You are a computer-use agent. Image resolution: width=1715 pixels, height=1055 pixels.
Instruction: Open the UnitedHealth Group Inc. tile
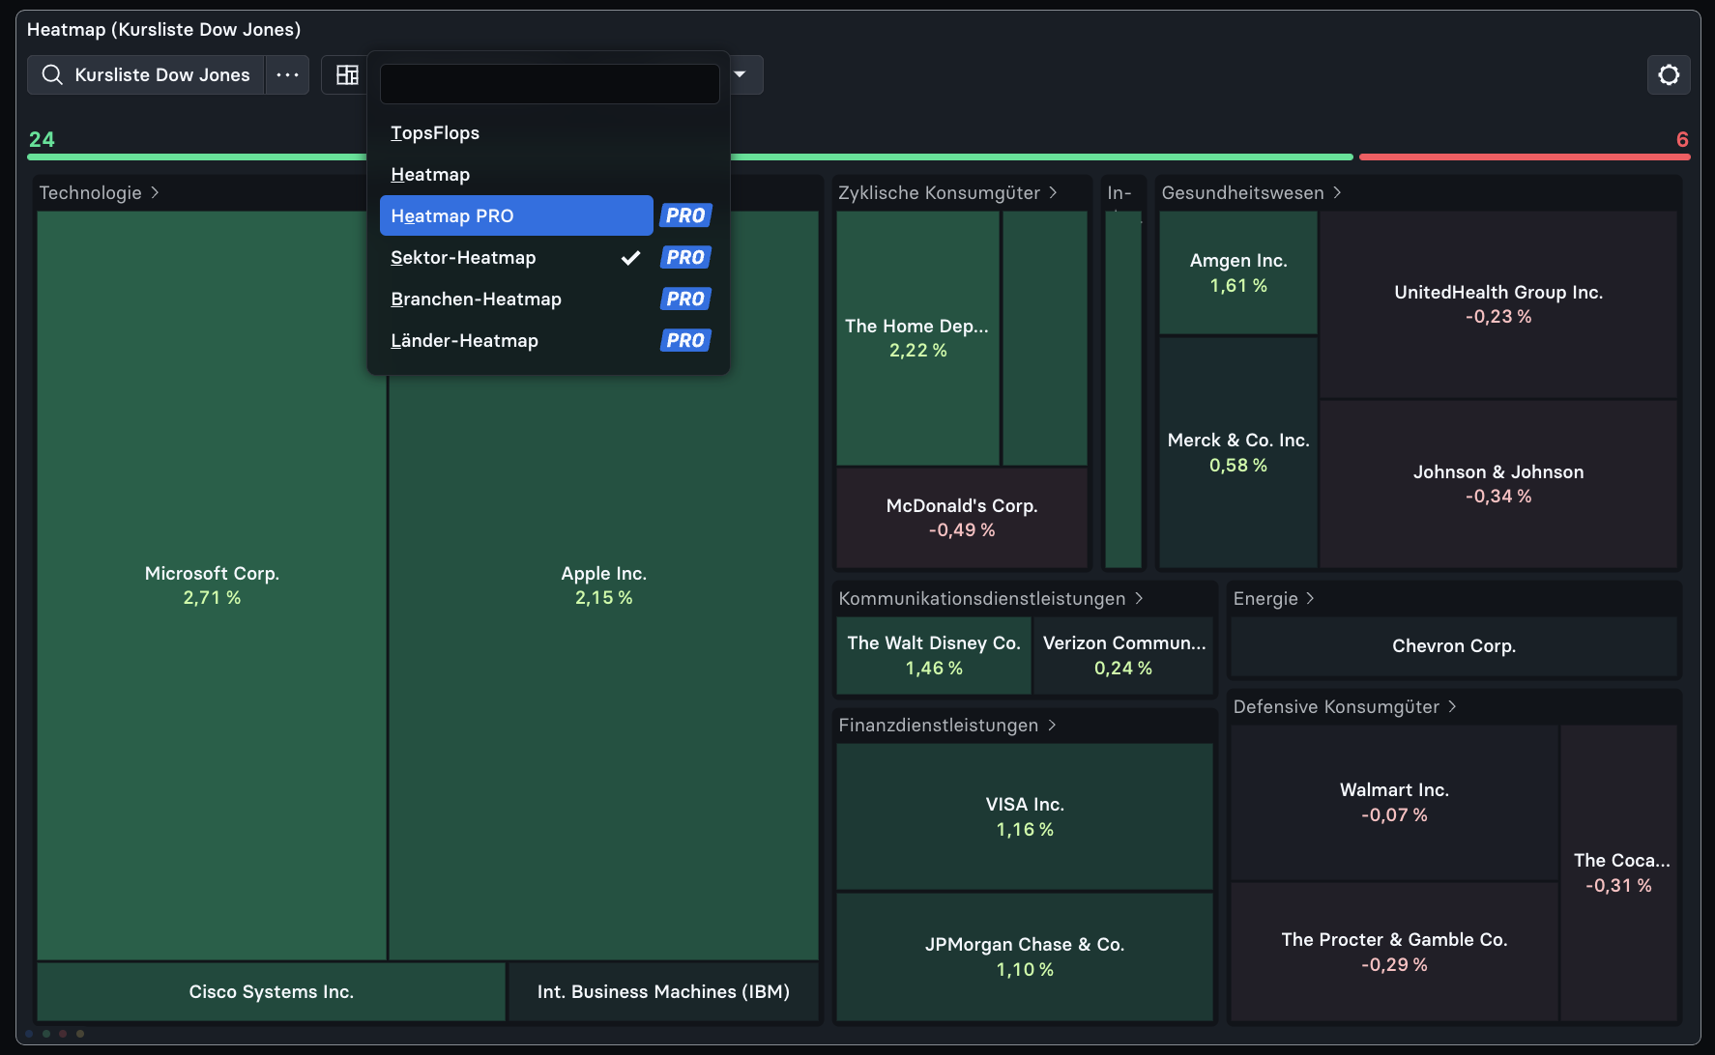(1498, 304)
